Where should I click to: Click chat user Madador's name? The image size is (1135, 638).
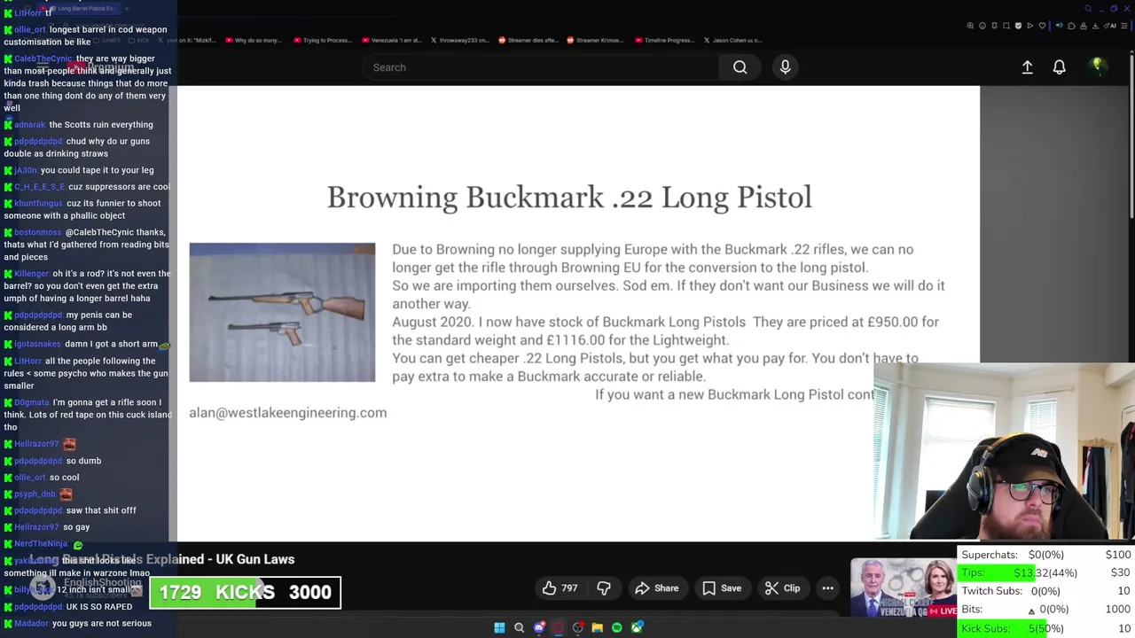coord(32,624)
